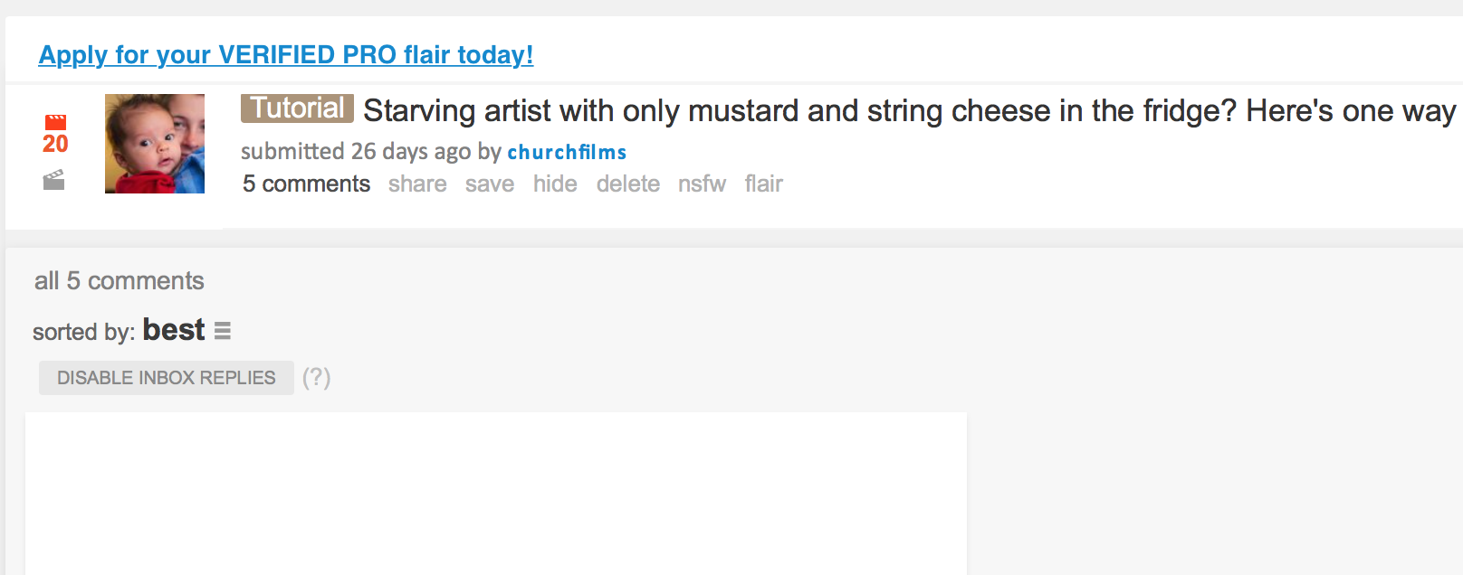Toggle the nsfw marking on the post
1463x575 pixels.
pos(703,184)
